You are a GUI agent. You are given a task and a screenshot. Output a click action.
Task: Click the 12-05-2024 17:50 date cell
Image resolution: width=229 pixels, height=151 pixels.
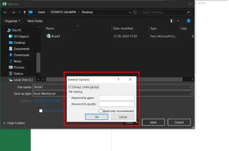(x=125, y=36)
